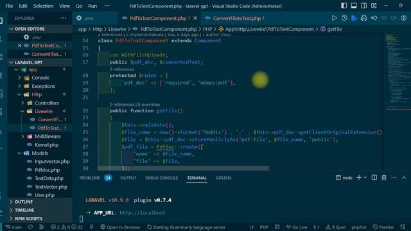Collapse the Open Editors section

pos(40,29)
